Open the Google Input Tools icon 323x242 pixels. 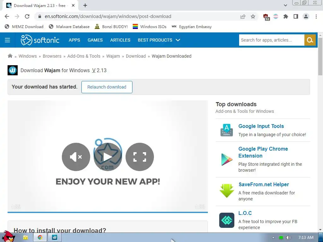[226, 130]
